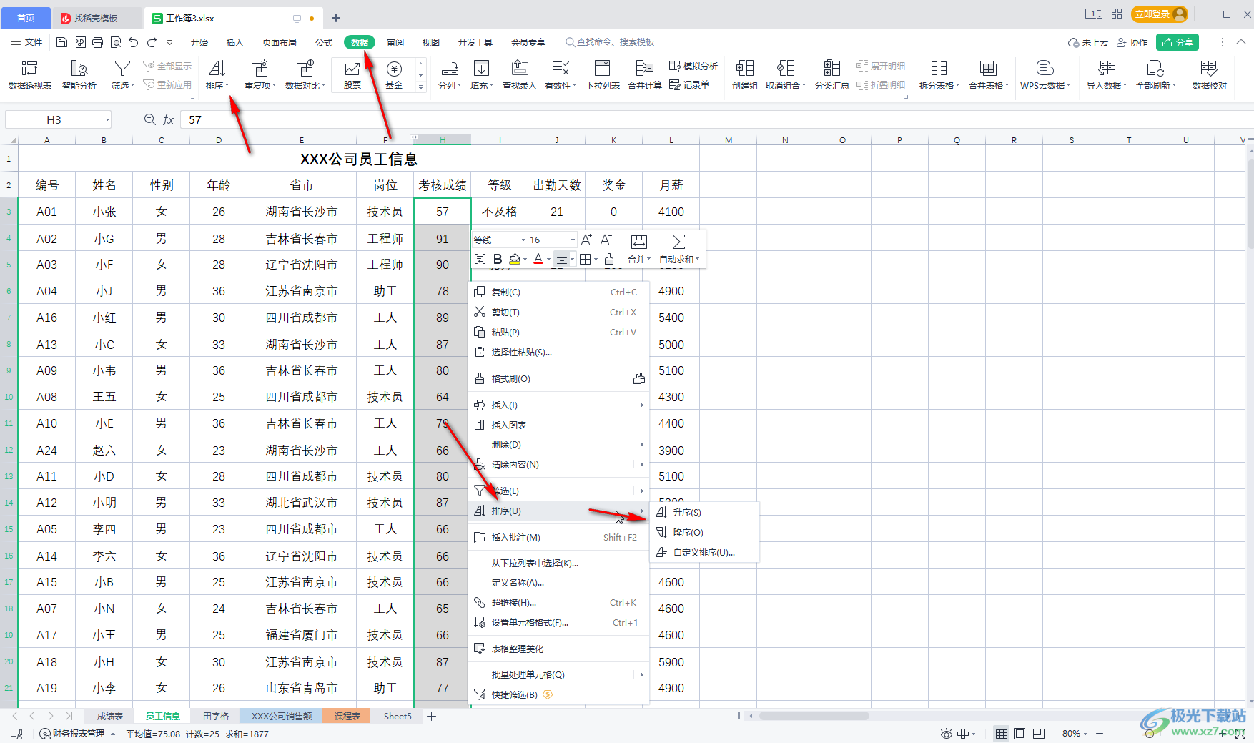This screenshot has width=1254, height=743.
Task: Click the Print icon in the quick access toolbar
Action: click(x=97, y=42)
